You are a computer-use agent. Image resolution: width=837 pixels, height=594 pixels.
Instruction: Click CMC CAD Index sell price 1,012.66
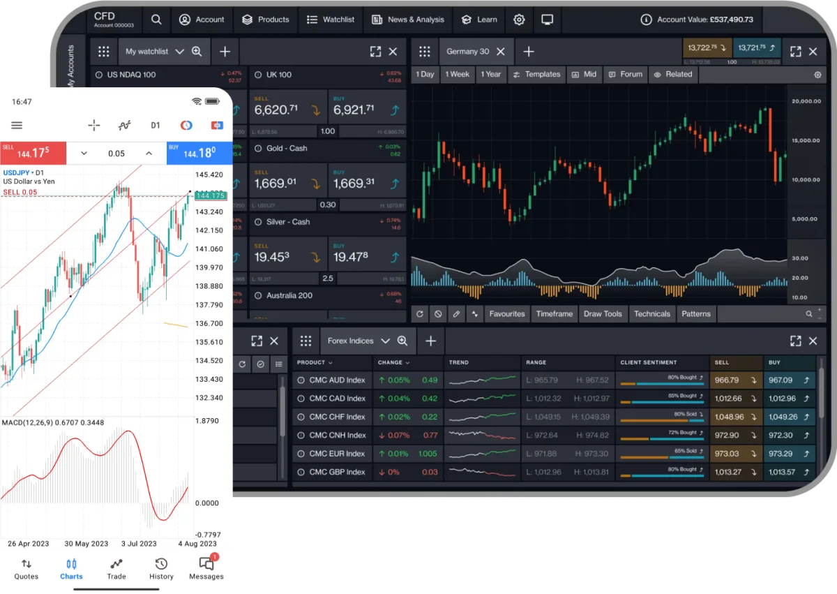point(736,399)
